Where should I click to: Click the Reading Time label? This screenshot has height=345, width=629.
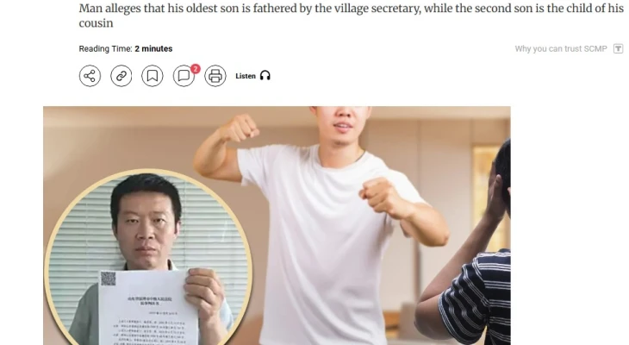[x=105, y=48]
